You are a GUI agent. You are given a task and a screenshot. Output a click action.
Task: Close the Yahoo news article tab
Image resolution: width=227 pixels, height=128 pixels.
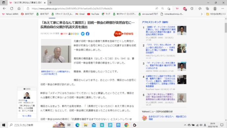click(45, 3)
